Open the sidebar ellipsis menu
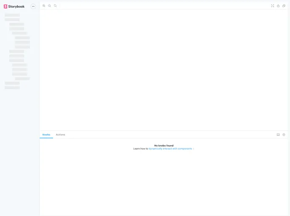The width and height of the screenshot is (290, 216). 33,6
